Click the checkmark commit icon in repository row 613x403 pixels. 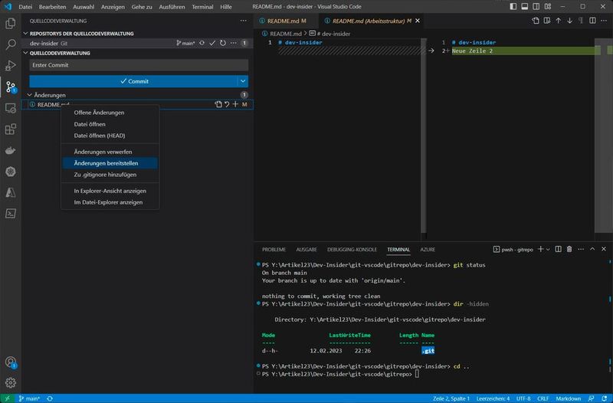point(212,43)
